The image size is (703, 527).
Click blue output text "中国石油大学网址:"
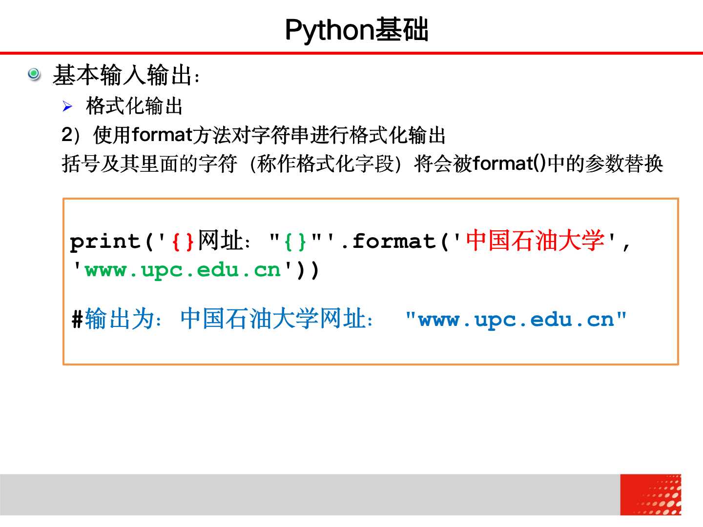[x=277, y=319]
